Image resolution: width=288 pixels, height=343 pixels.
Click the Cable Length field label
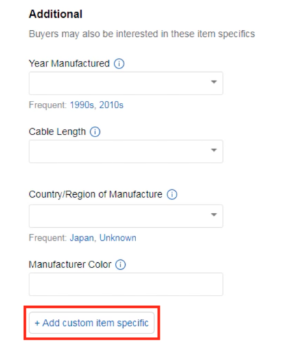[57, 132]
